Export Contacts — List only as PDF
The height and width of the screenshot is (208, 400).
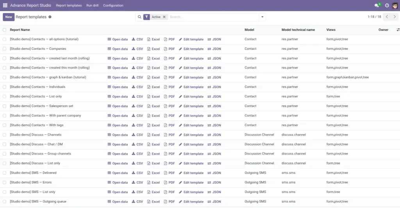170,97
